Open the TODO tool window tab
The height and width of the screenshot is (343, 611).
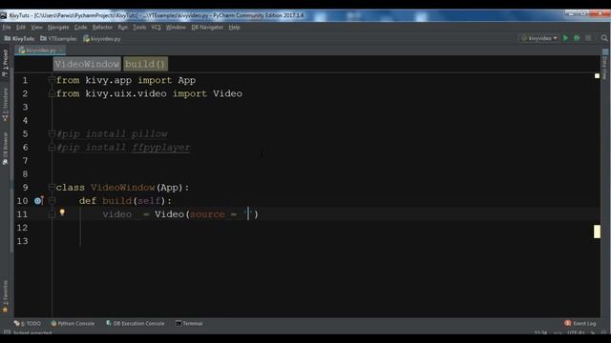28,323
